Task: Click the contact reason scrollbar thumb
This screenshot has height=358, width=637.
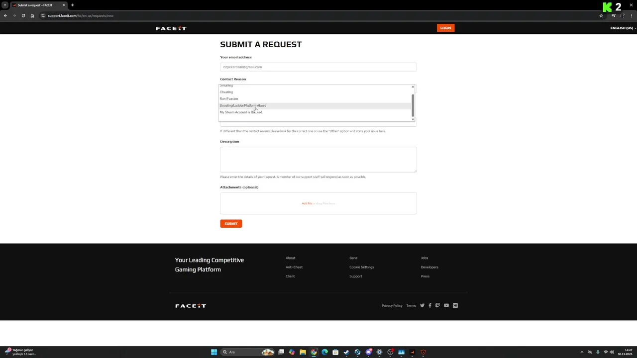Action: 413,105
